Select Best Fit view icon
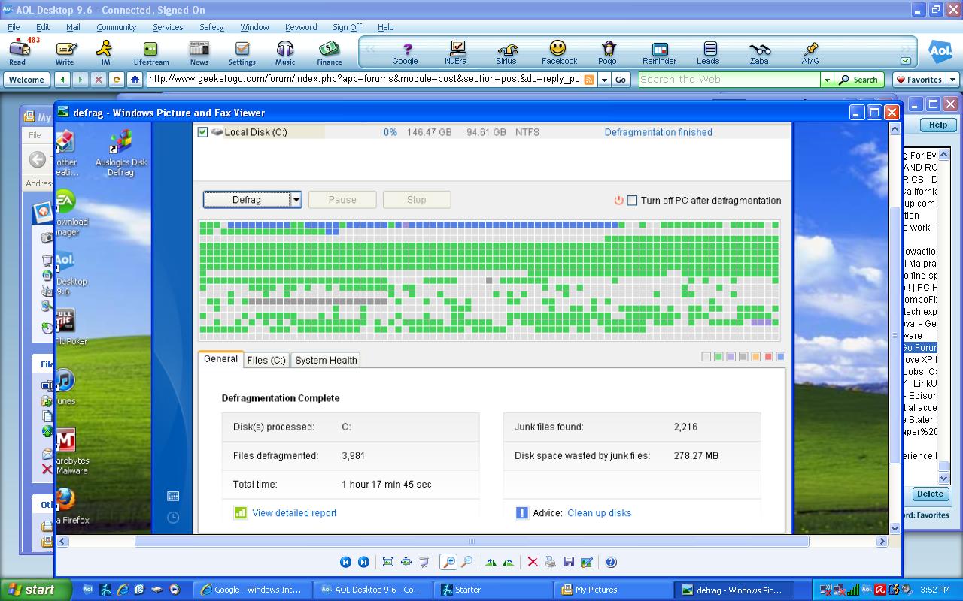The height and width of the screenshot is (601, 963). tap(388, 562)
